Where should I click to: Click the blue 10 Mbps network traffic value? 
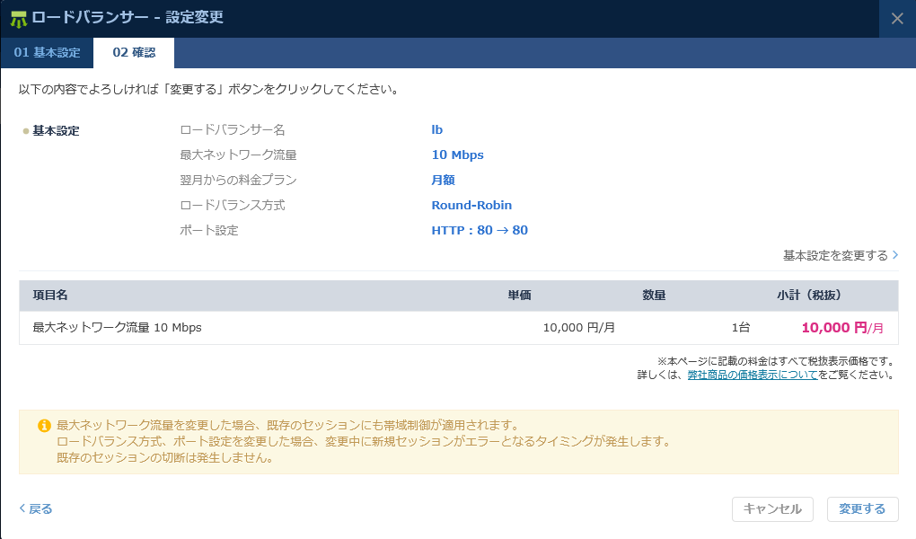(x=457, y=155)
